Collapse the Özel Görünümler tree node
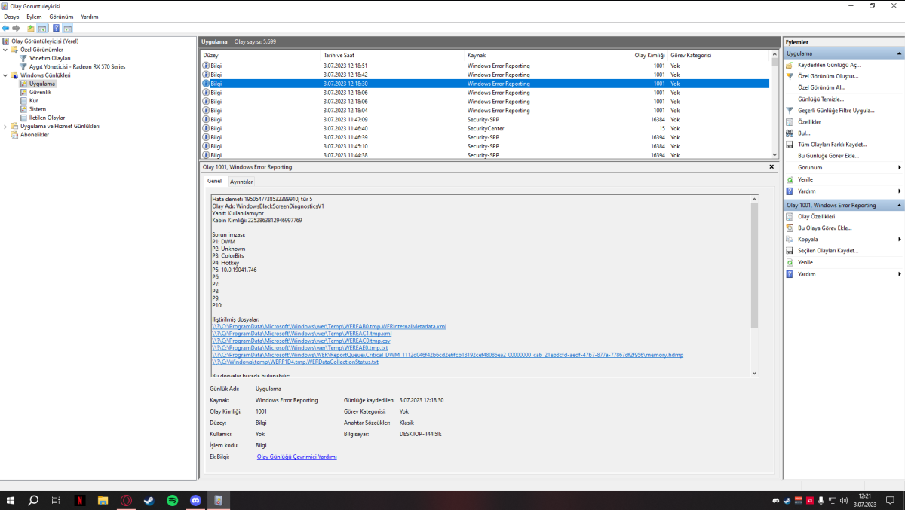Viewport: 905px width, 510px height. coord(5,50)
